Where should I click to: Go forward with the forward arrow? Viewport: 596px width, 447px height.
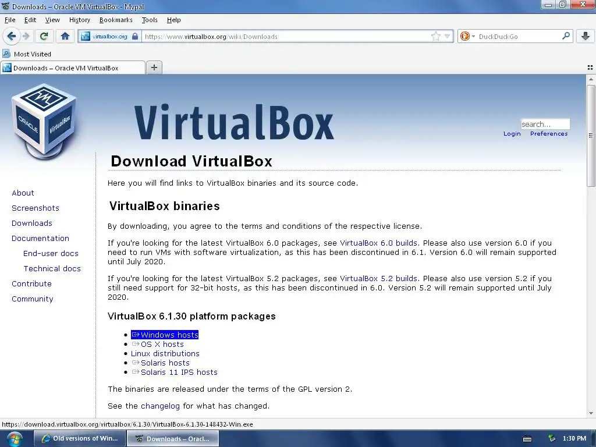(26, 36)
